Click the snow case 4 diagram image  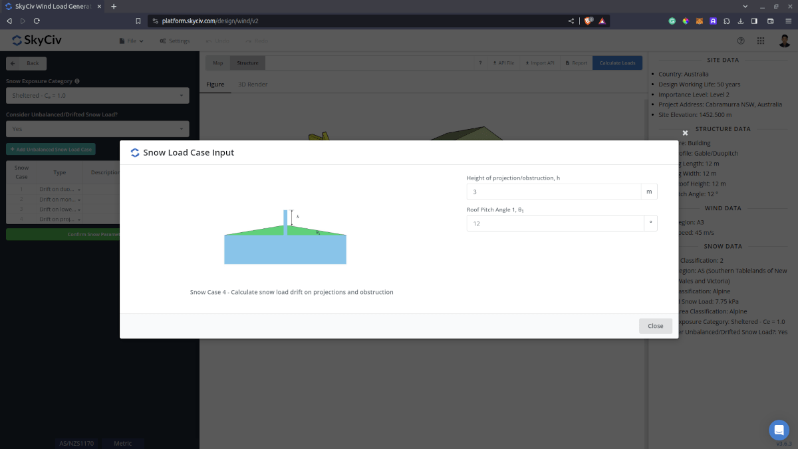point(285,237)
